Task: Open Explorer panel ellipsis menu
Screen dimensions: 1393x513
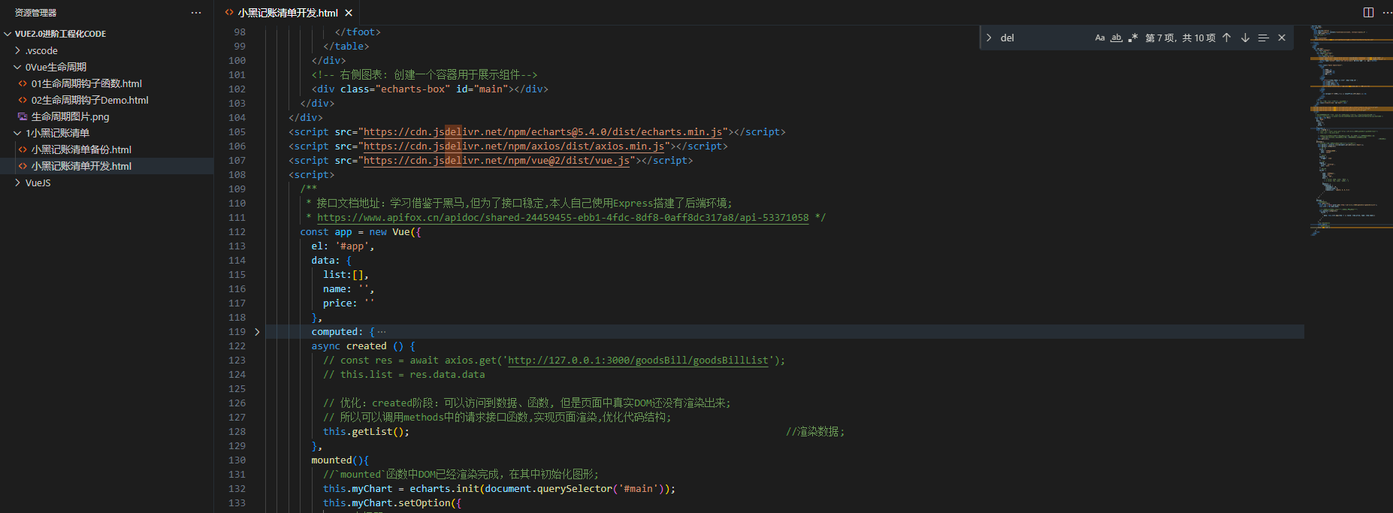Action: 196,13
